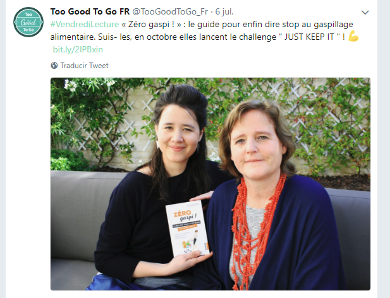
Task: Click the globe icon beside Traducir Tweet
Action: click(x=54, y=66)
